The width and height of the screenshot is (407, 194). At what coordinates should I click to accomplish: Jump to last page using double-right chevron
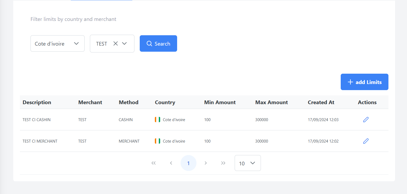(223, 163)
